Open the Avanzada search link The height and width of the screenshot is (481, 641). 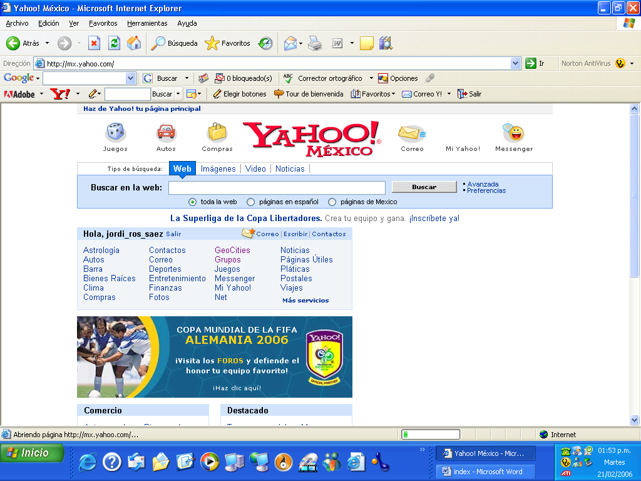point(483,184)
